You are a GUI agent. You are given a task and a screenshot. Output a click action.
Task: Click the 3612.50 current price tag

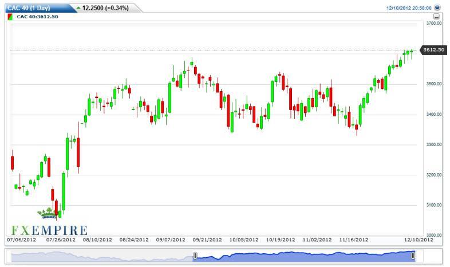[x=433, y=50]
